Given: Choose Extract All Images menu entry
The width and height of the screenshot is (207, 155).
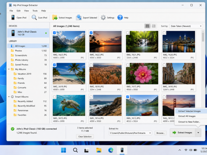Looking at the screenshot, I should (191, 116).
